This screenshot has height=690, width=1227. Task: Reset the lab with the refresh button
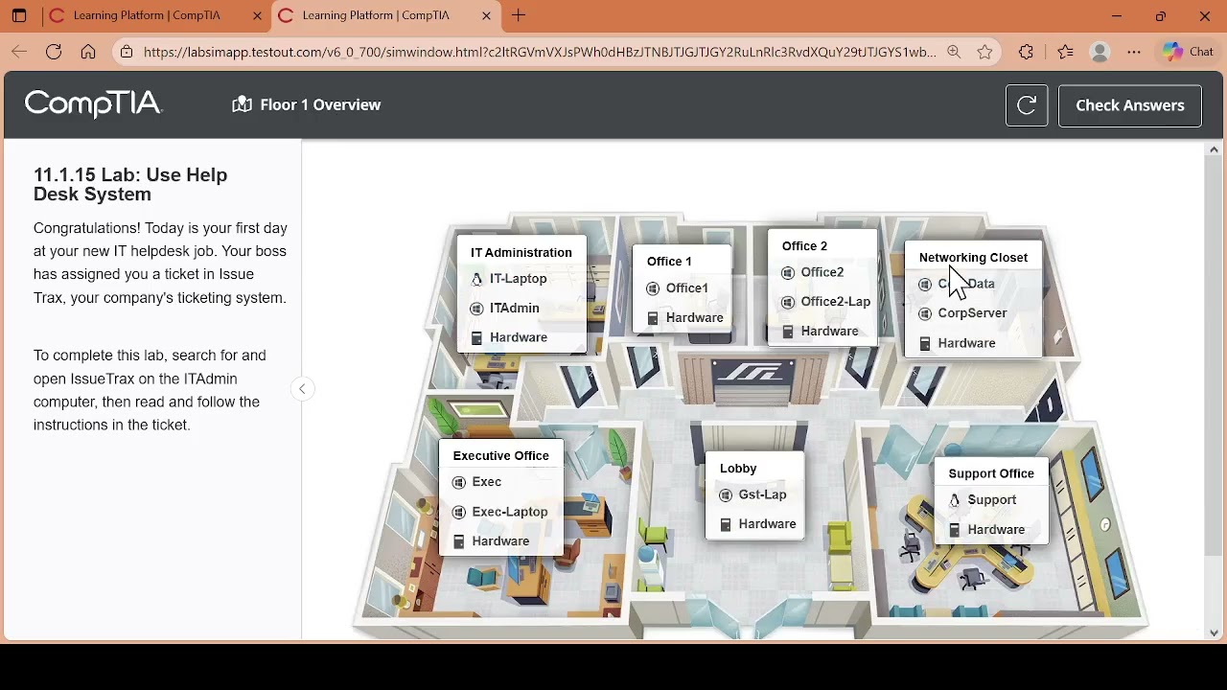(1027, 105)
